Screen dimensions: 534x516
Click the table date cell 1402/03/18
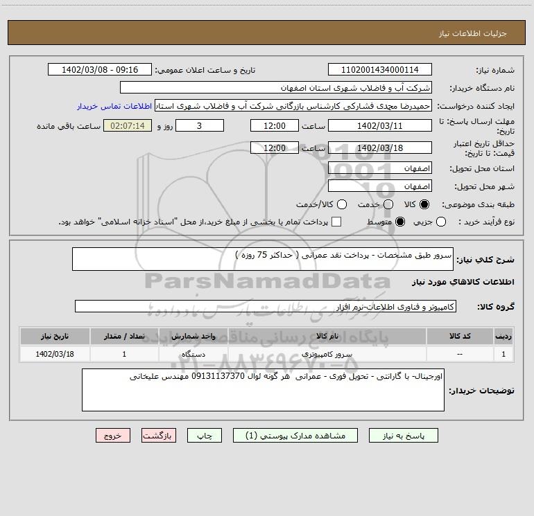coord(55,354)
